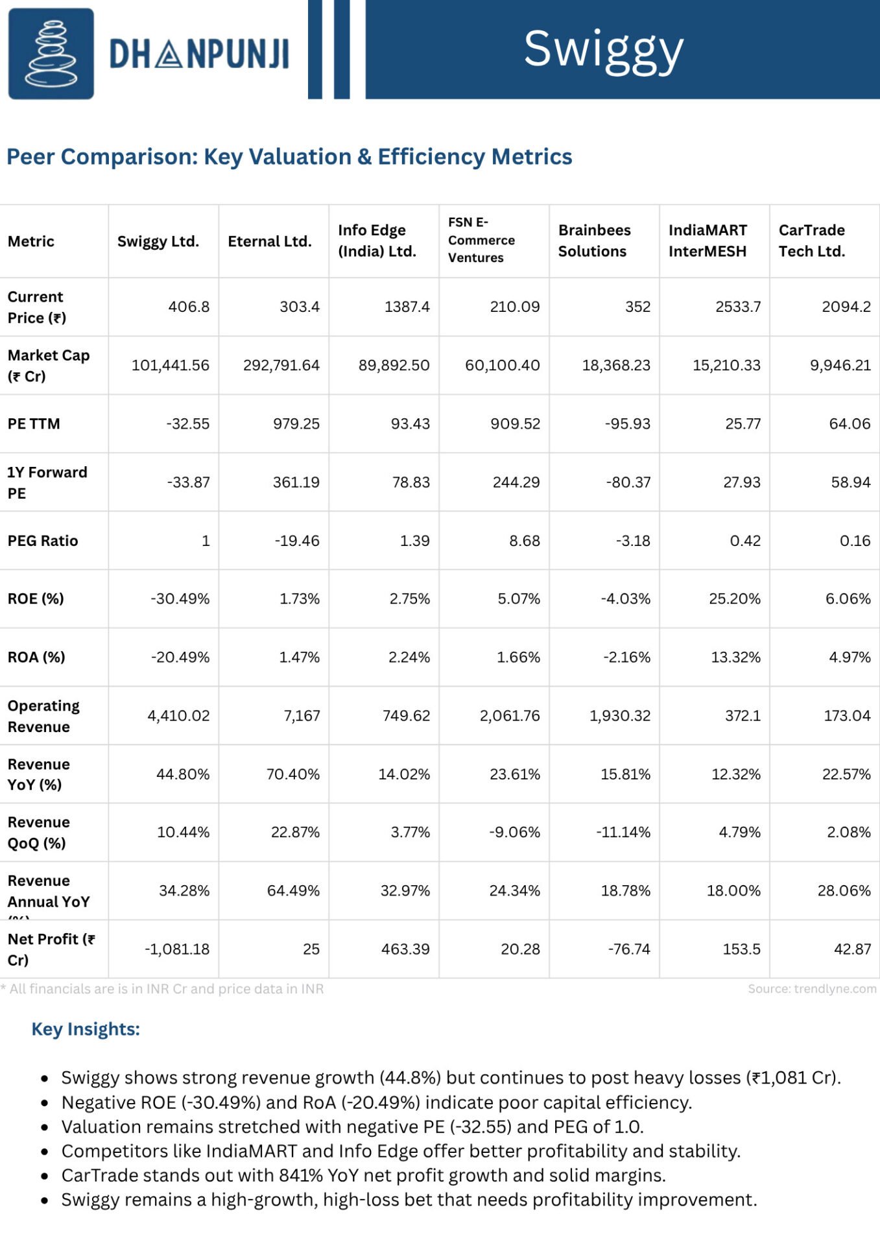Click the CarTrade Tech Ltd. column header
The height and width of the screenshot is (1245, 880).
812,241
